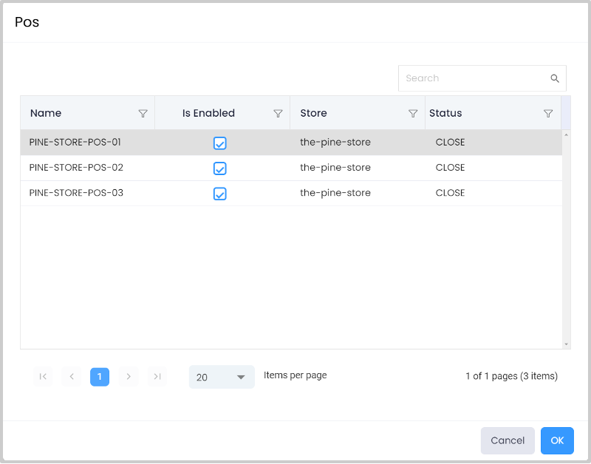Viewport: 591px width, 464px height.
Task: Open the Store column filter
Action: pyautogui.click(x=413, y=114)
